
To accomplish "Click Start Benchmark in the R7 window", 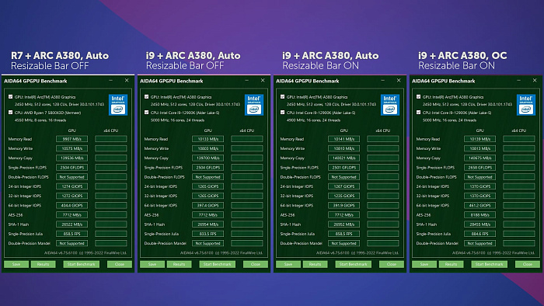I will pyautogui.click(x=81, y=264).
